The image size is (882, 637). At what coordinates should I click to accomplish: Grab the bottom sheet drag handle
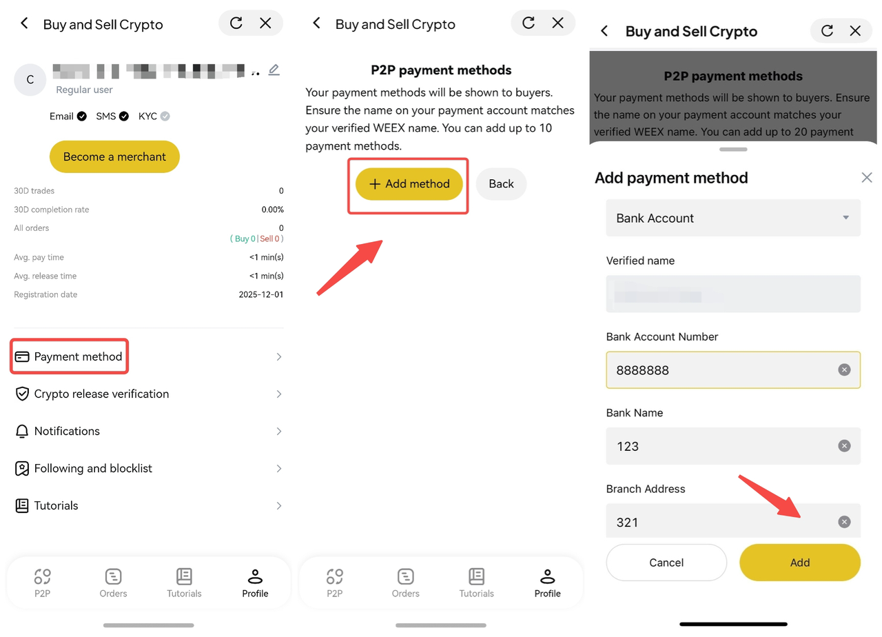pos(733,149)
